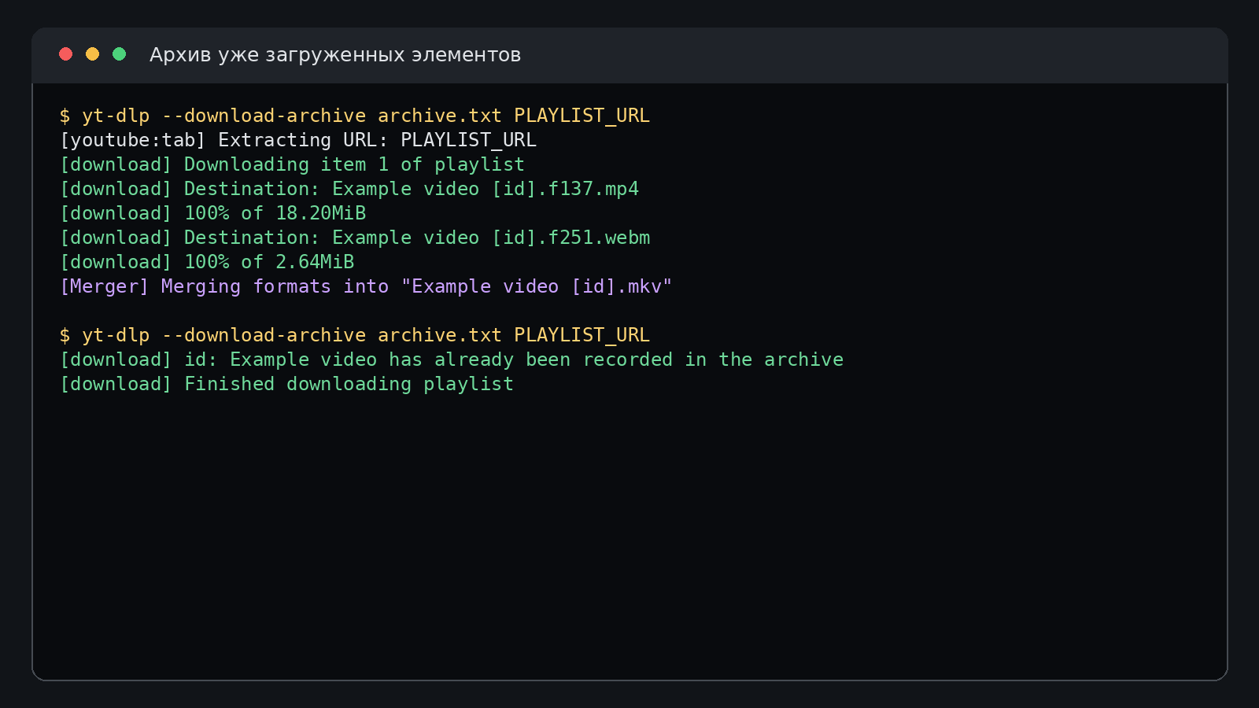The width and height of the screenshot is (1259, 708).
Task: Click the "[Merger] Merging formats into" line
Action: click(x=366, y=286)
